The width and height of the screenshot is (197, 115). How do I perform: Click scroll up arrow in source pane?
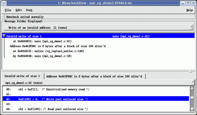click(x=192, y=88)
